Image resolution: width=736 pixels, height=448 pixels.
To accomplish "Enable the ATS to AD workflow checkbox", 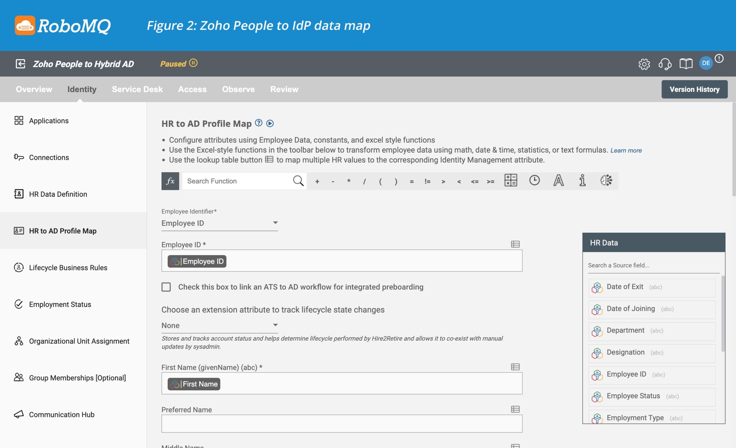I will coord(167,287).
